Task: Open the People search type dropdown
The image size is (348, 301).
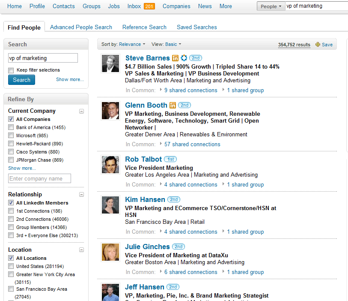Action: pos(271,6)
